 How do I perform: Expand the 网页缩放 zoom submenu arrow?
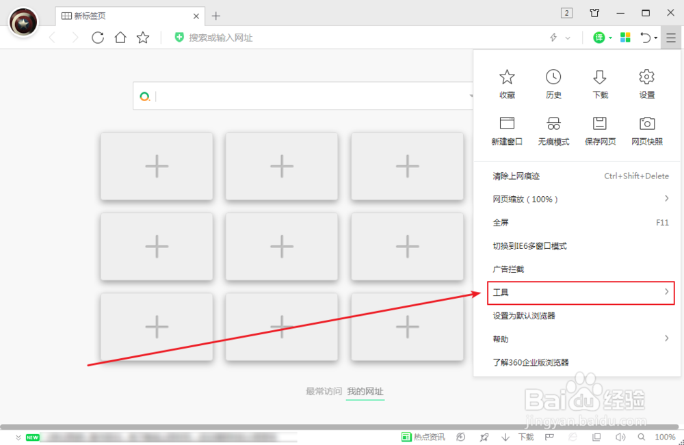pyautogui.click(x=667, y=199)
